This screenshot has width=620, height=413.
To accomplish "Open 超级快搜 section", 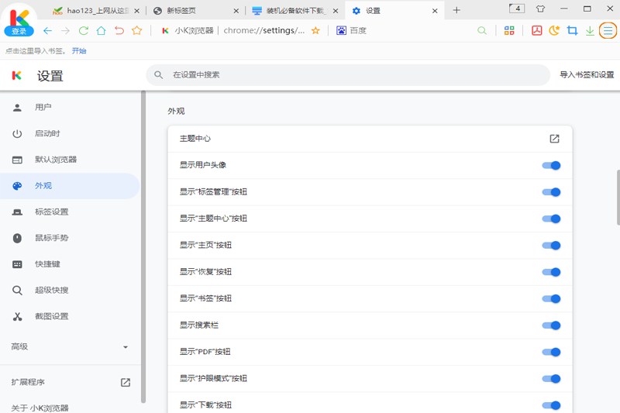I will point(70,290).
